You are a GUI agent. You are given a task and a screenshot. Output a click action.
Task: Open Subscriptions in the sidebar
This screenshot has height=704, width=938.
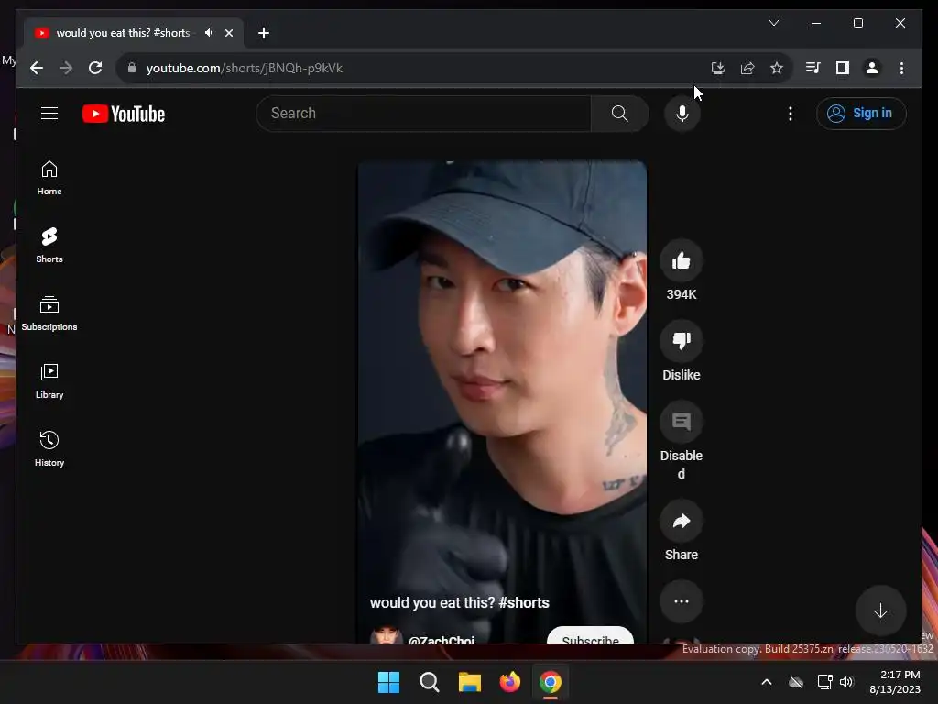pyautogui.click(x=49, y=313)
